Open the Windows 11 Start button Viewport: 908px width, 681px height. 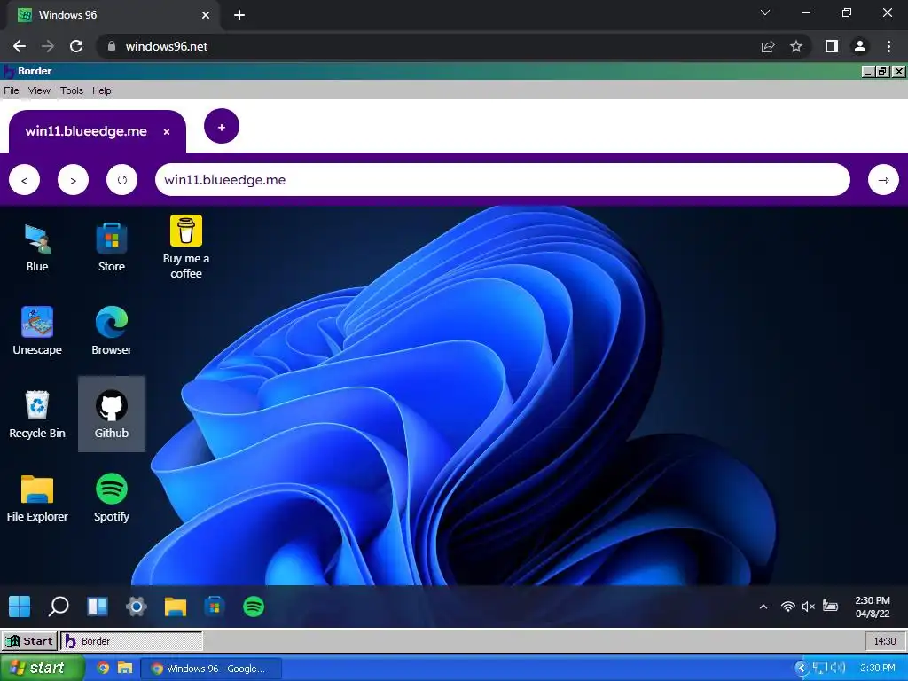pos(20,607)
